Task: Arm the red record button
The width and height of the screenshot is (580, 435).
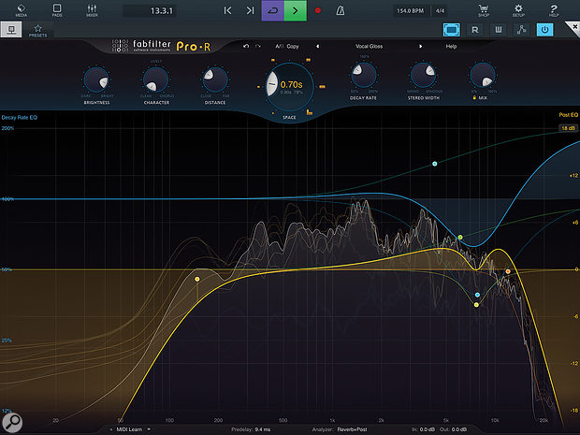Action: (x=317, y=10)
